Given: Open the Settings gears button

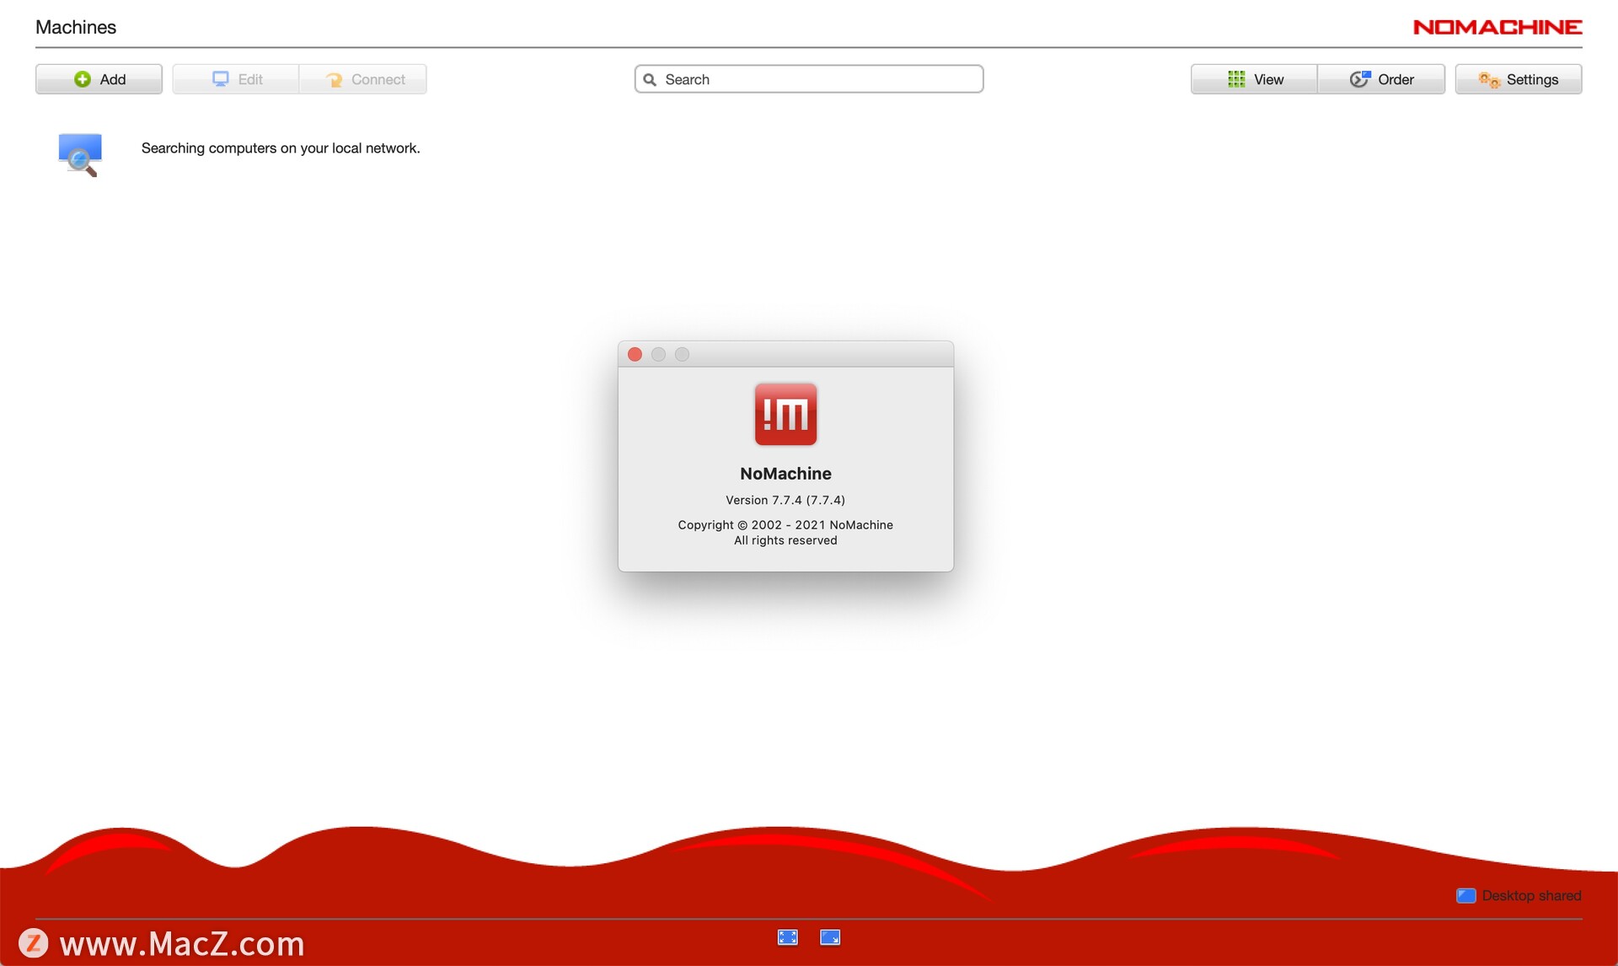Looking at the screenshot, I should (x=1518, y=79).
